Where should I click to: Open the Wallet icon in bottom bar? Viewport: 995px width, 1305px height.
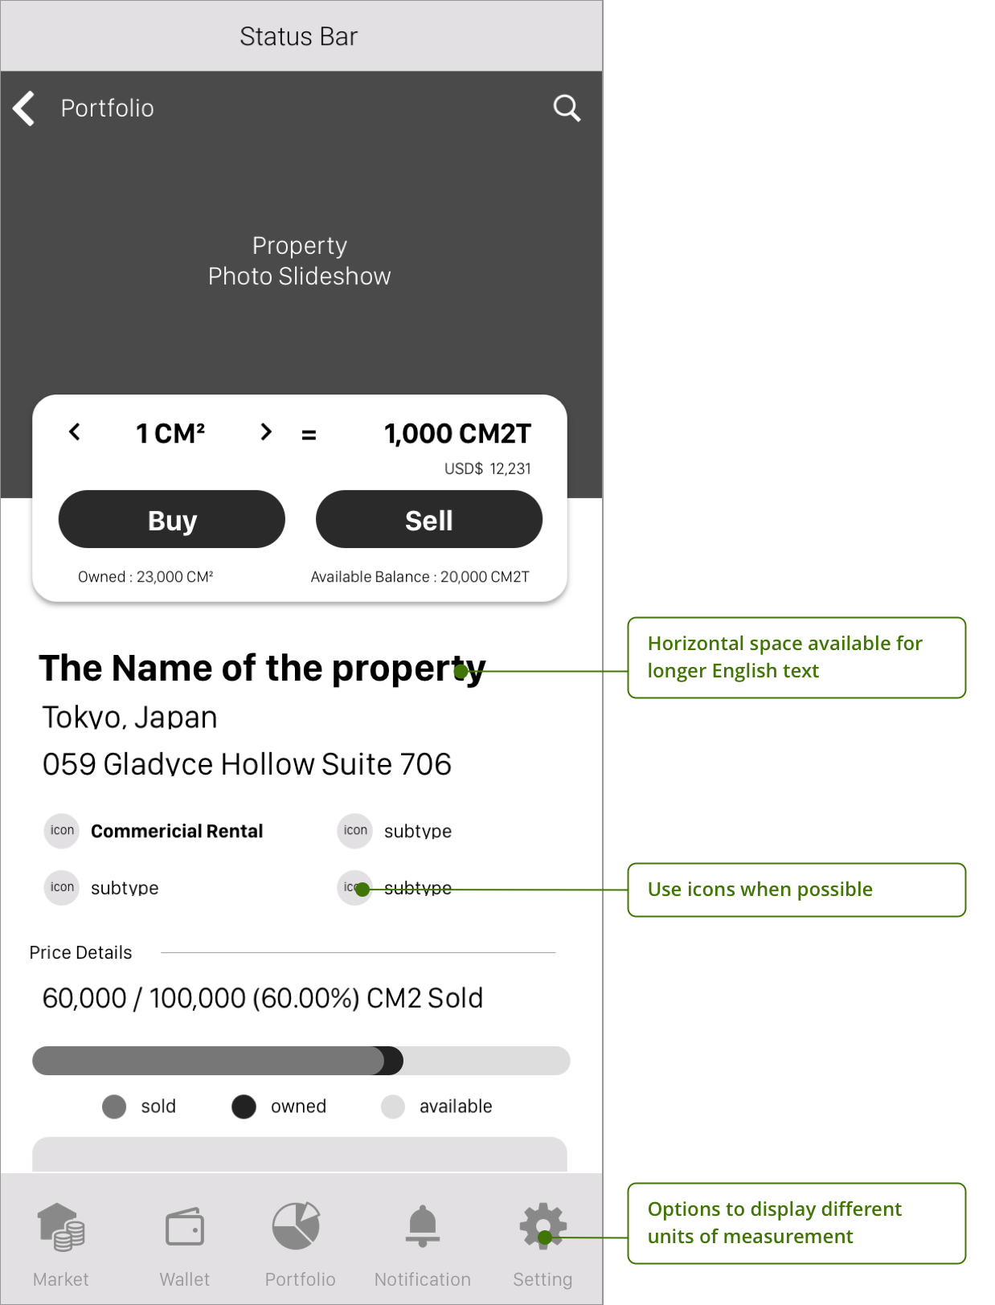pyautogui.click(x=185, y=1227)
